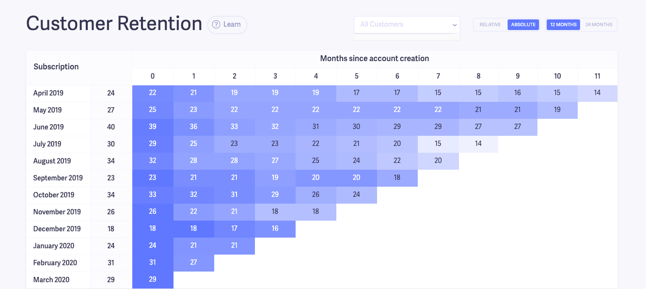Click the Learn button

pos(227,24)
